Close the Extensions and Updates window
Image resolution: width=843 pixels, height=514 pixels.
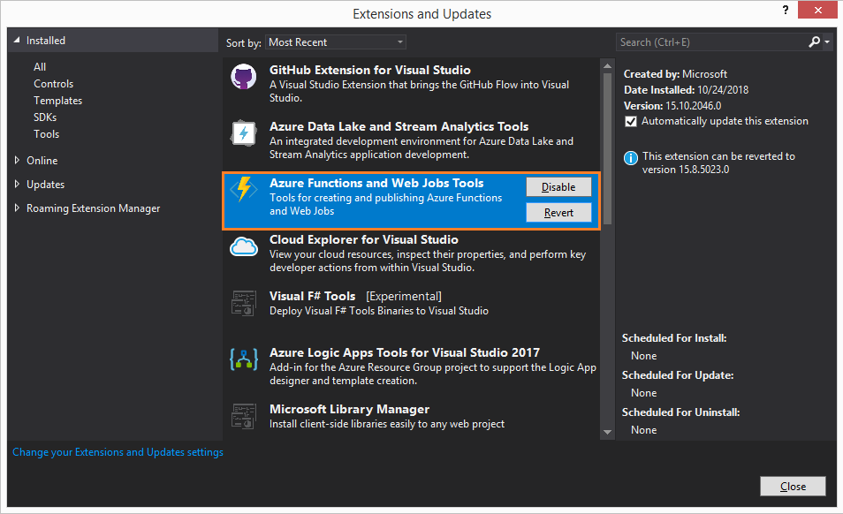coord(817,11)
